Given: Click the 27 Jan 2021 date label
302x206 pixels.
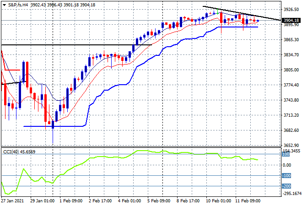Looking at the screenshot, I should pos(12,201).
